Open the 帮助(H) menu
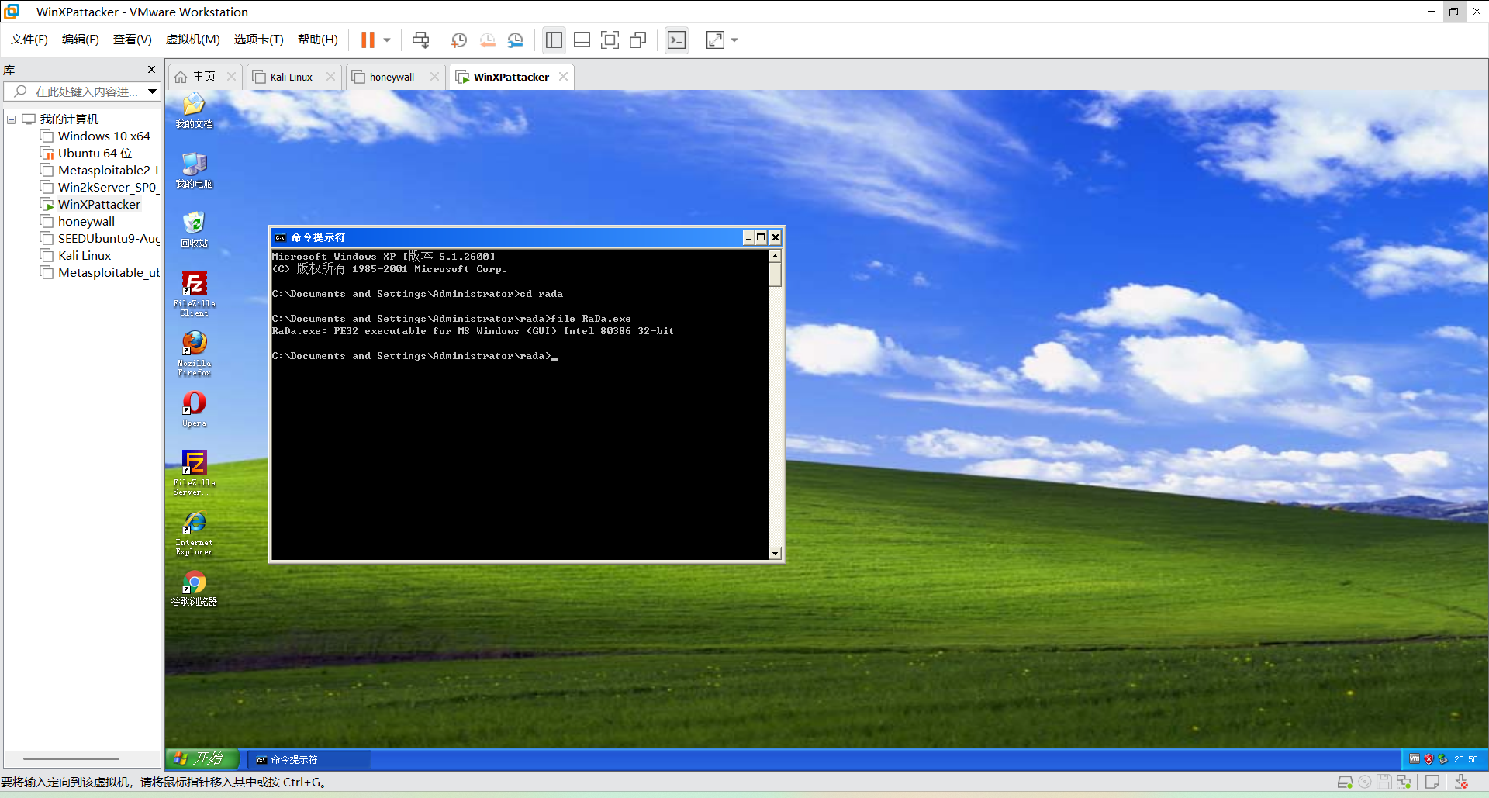Screen dimensions: 1489x798 coord(318,40)
